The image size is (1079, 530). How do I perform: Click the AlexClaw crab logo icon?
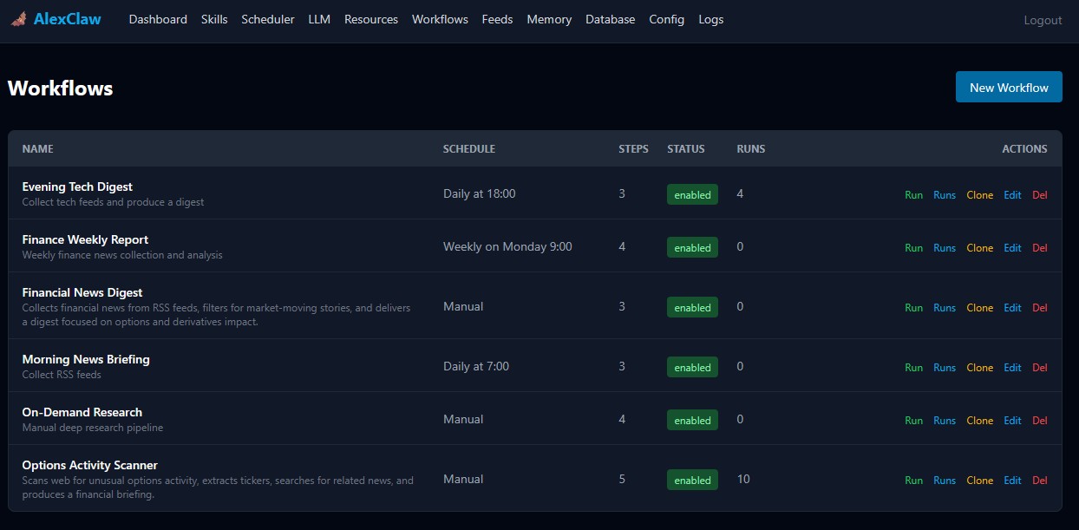click(18, 18)
